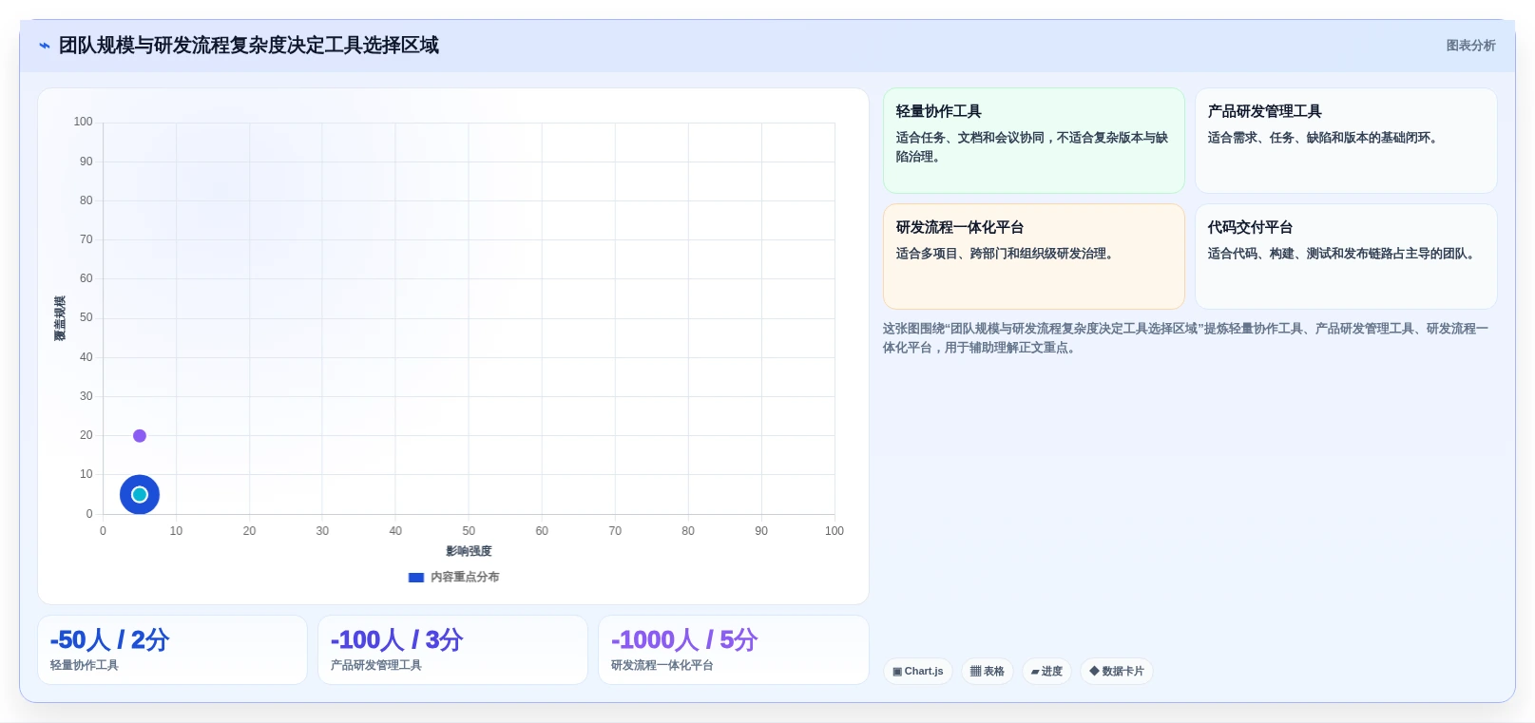The width and height of the screenshot is (1535, 723).
Task: Toggle the 内容重点分布 legend swatch
Action: pyautogui.click(x=416, y=578)
